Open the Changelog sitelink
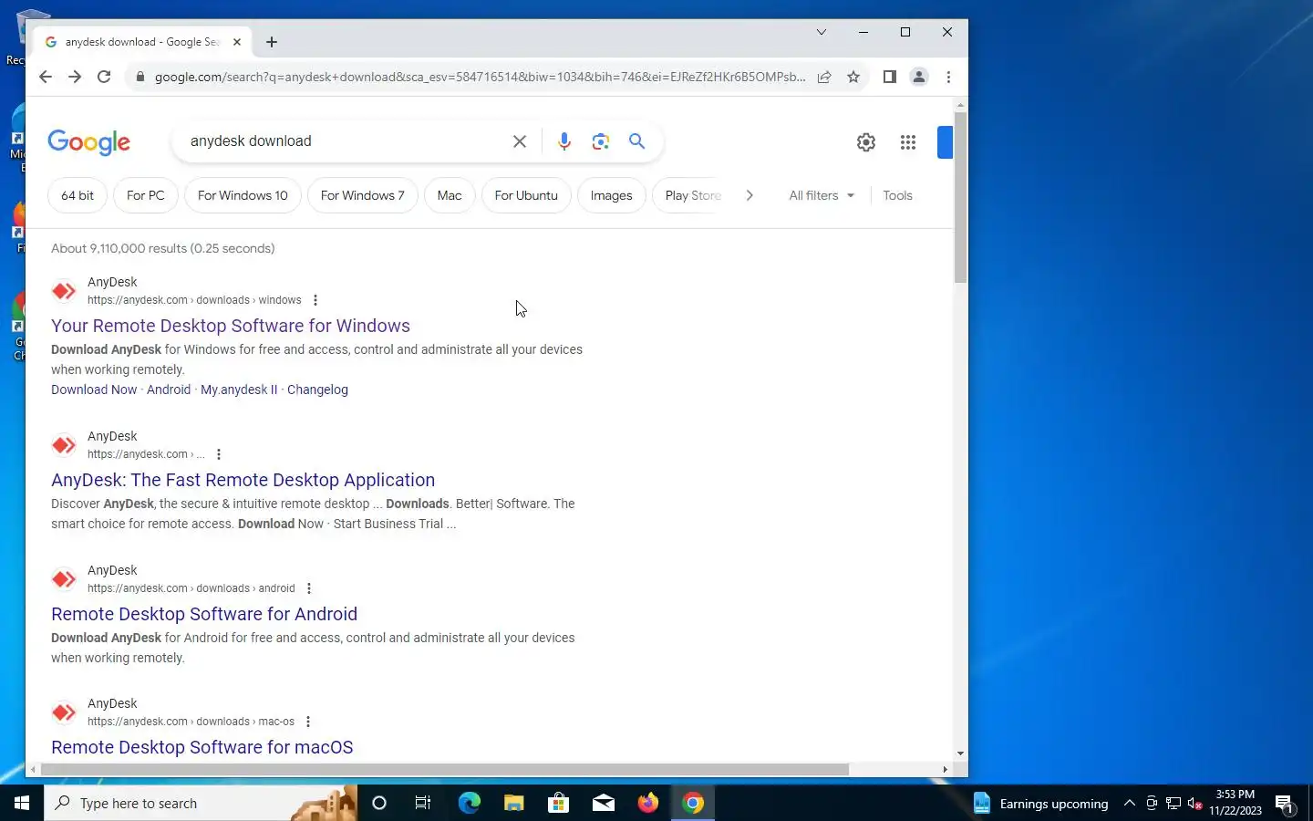The height and width of the screenshot is (821, 1313). pyautogui.click(x=317, y=390)
